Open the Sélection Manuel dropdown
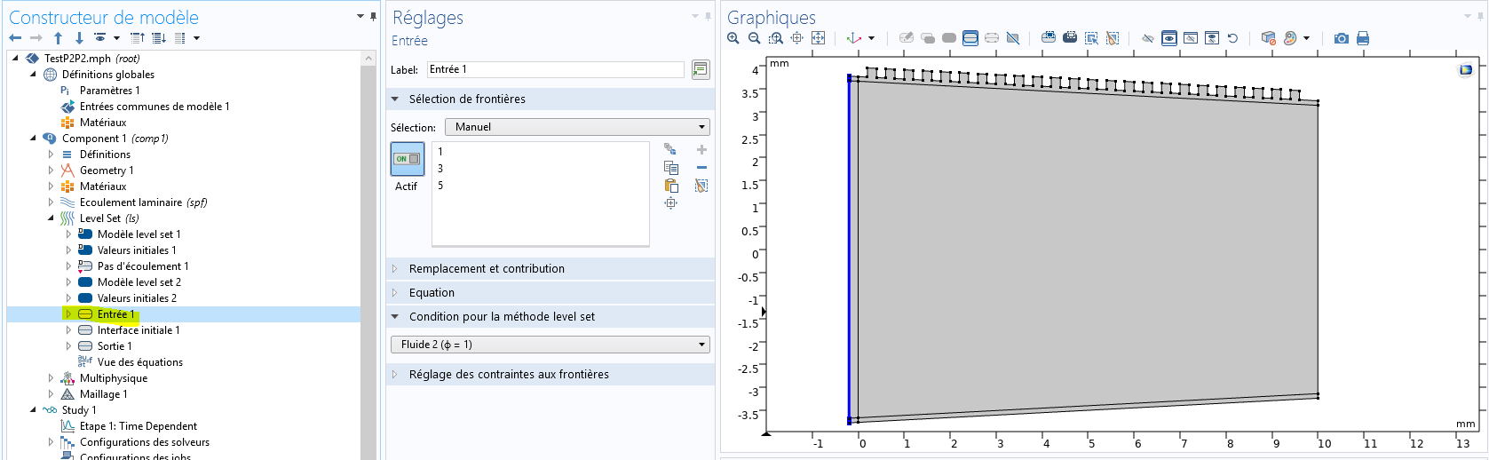1489x460 pixels. (577, 127)
